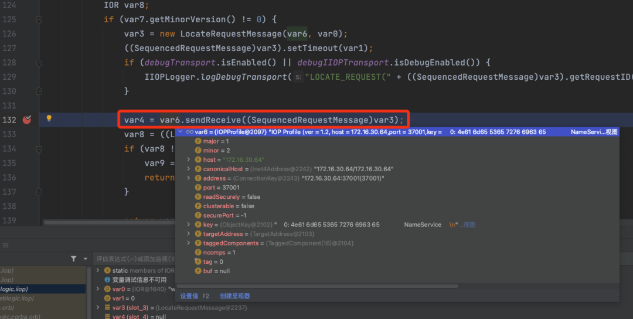This screenshot has width=633, height=319.
Task: Click the field icon next to major
Action: (x=198, y=141)
